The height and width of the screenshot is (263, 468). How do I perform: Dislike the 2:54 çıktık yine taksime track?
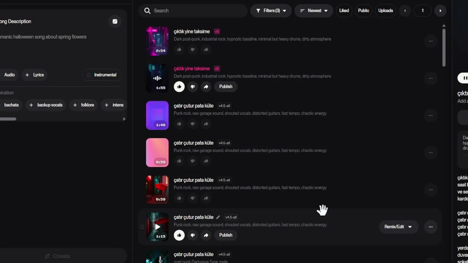tap(193, 50)
